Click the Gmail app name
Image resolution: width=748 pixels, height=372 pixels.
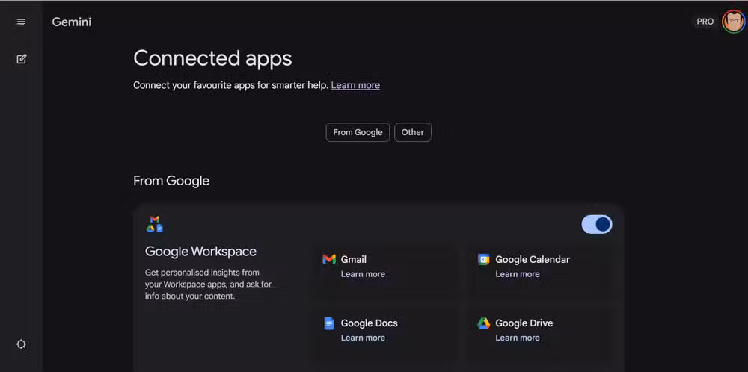click(x=354, y=260)
